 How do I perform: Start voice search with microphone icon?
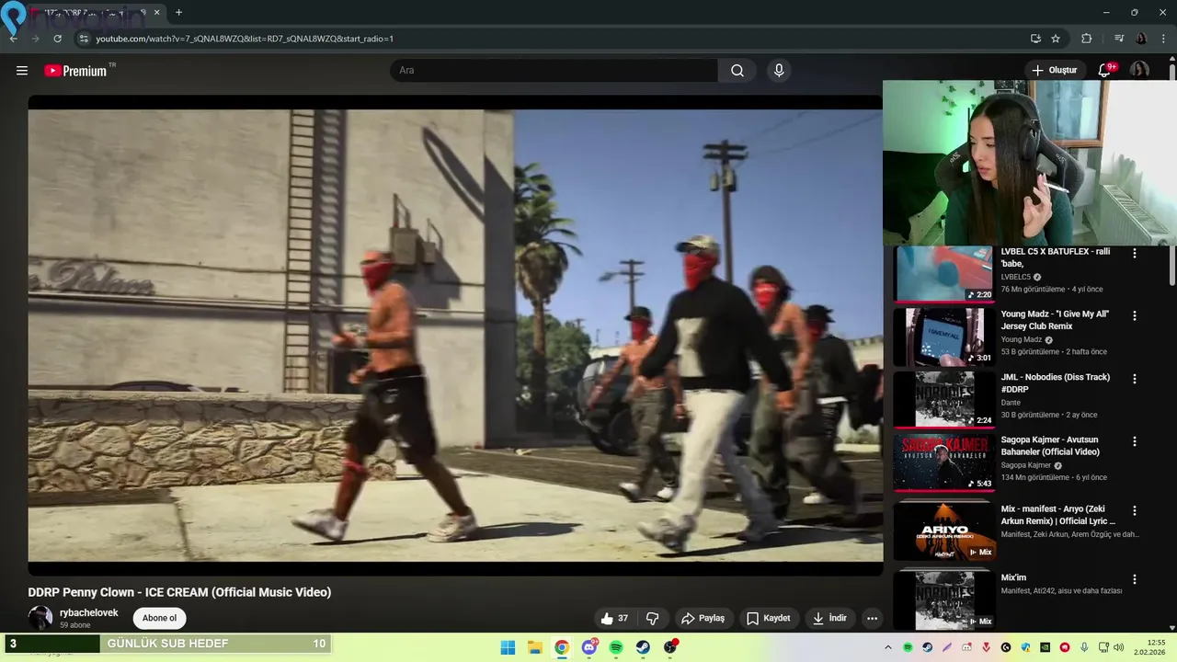click(x=779, y=71)
